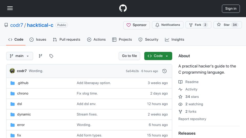Screen dimensions: 246x138
Task: Open Notifications for this repo
Action: [x=168, y=25]
